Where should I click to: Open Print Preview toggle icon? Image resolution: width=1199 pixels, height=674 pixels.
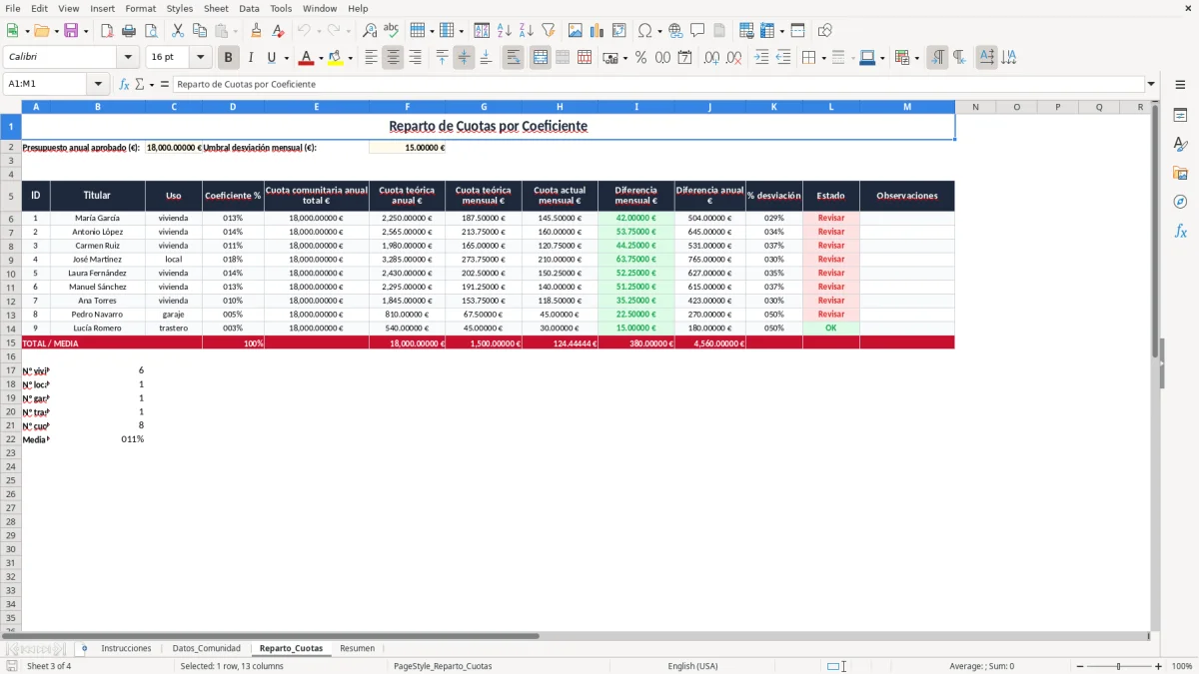[151, 31]
